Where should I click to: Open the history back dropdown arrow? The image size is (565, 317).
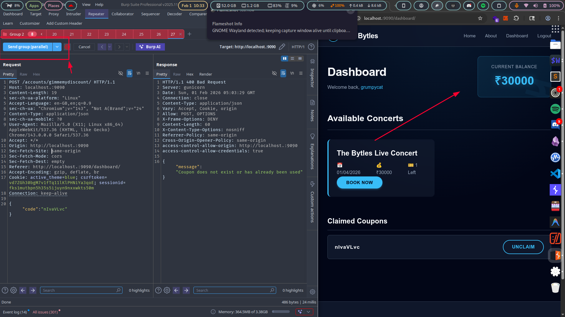[x=110, y=47]
